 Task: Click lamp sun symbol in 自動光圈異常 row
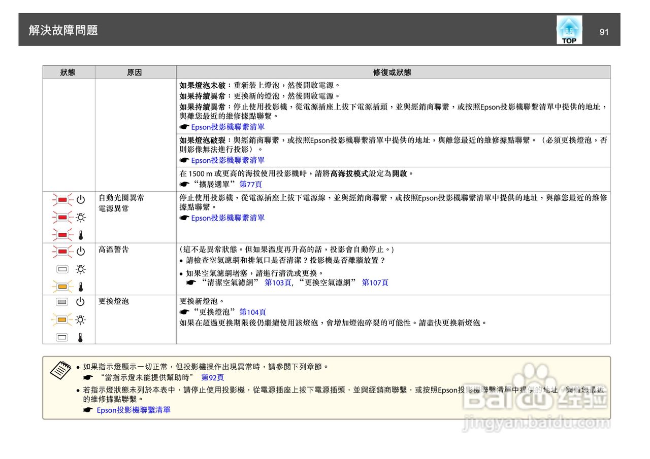[x=80, y=218]
